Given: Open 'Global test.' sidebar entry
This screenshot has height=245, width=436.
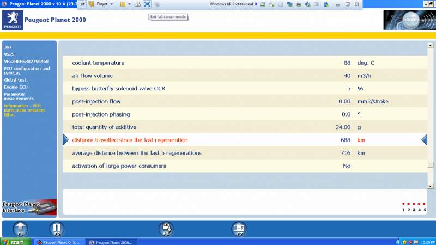Looking at the screenshot, I should click(x=16, y=80).
